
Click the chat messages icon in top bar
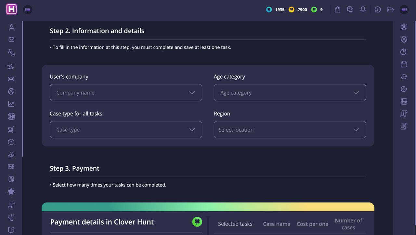coord(350,9)
